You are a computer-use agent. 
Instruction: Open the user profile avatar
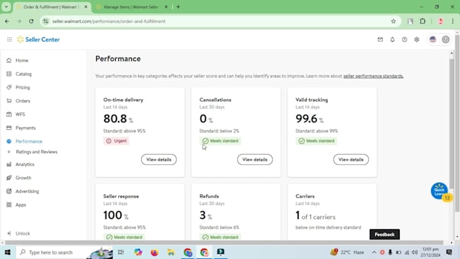point(446,39)
